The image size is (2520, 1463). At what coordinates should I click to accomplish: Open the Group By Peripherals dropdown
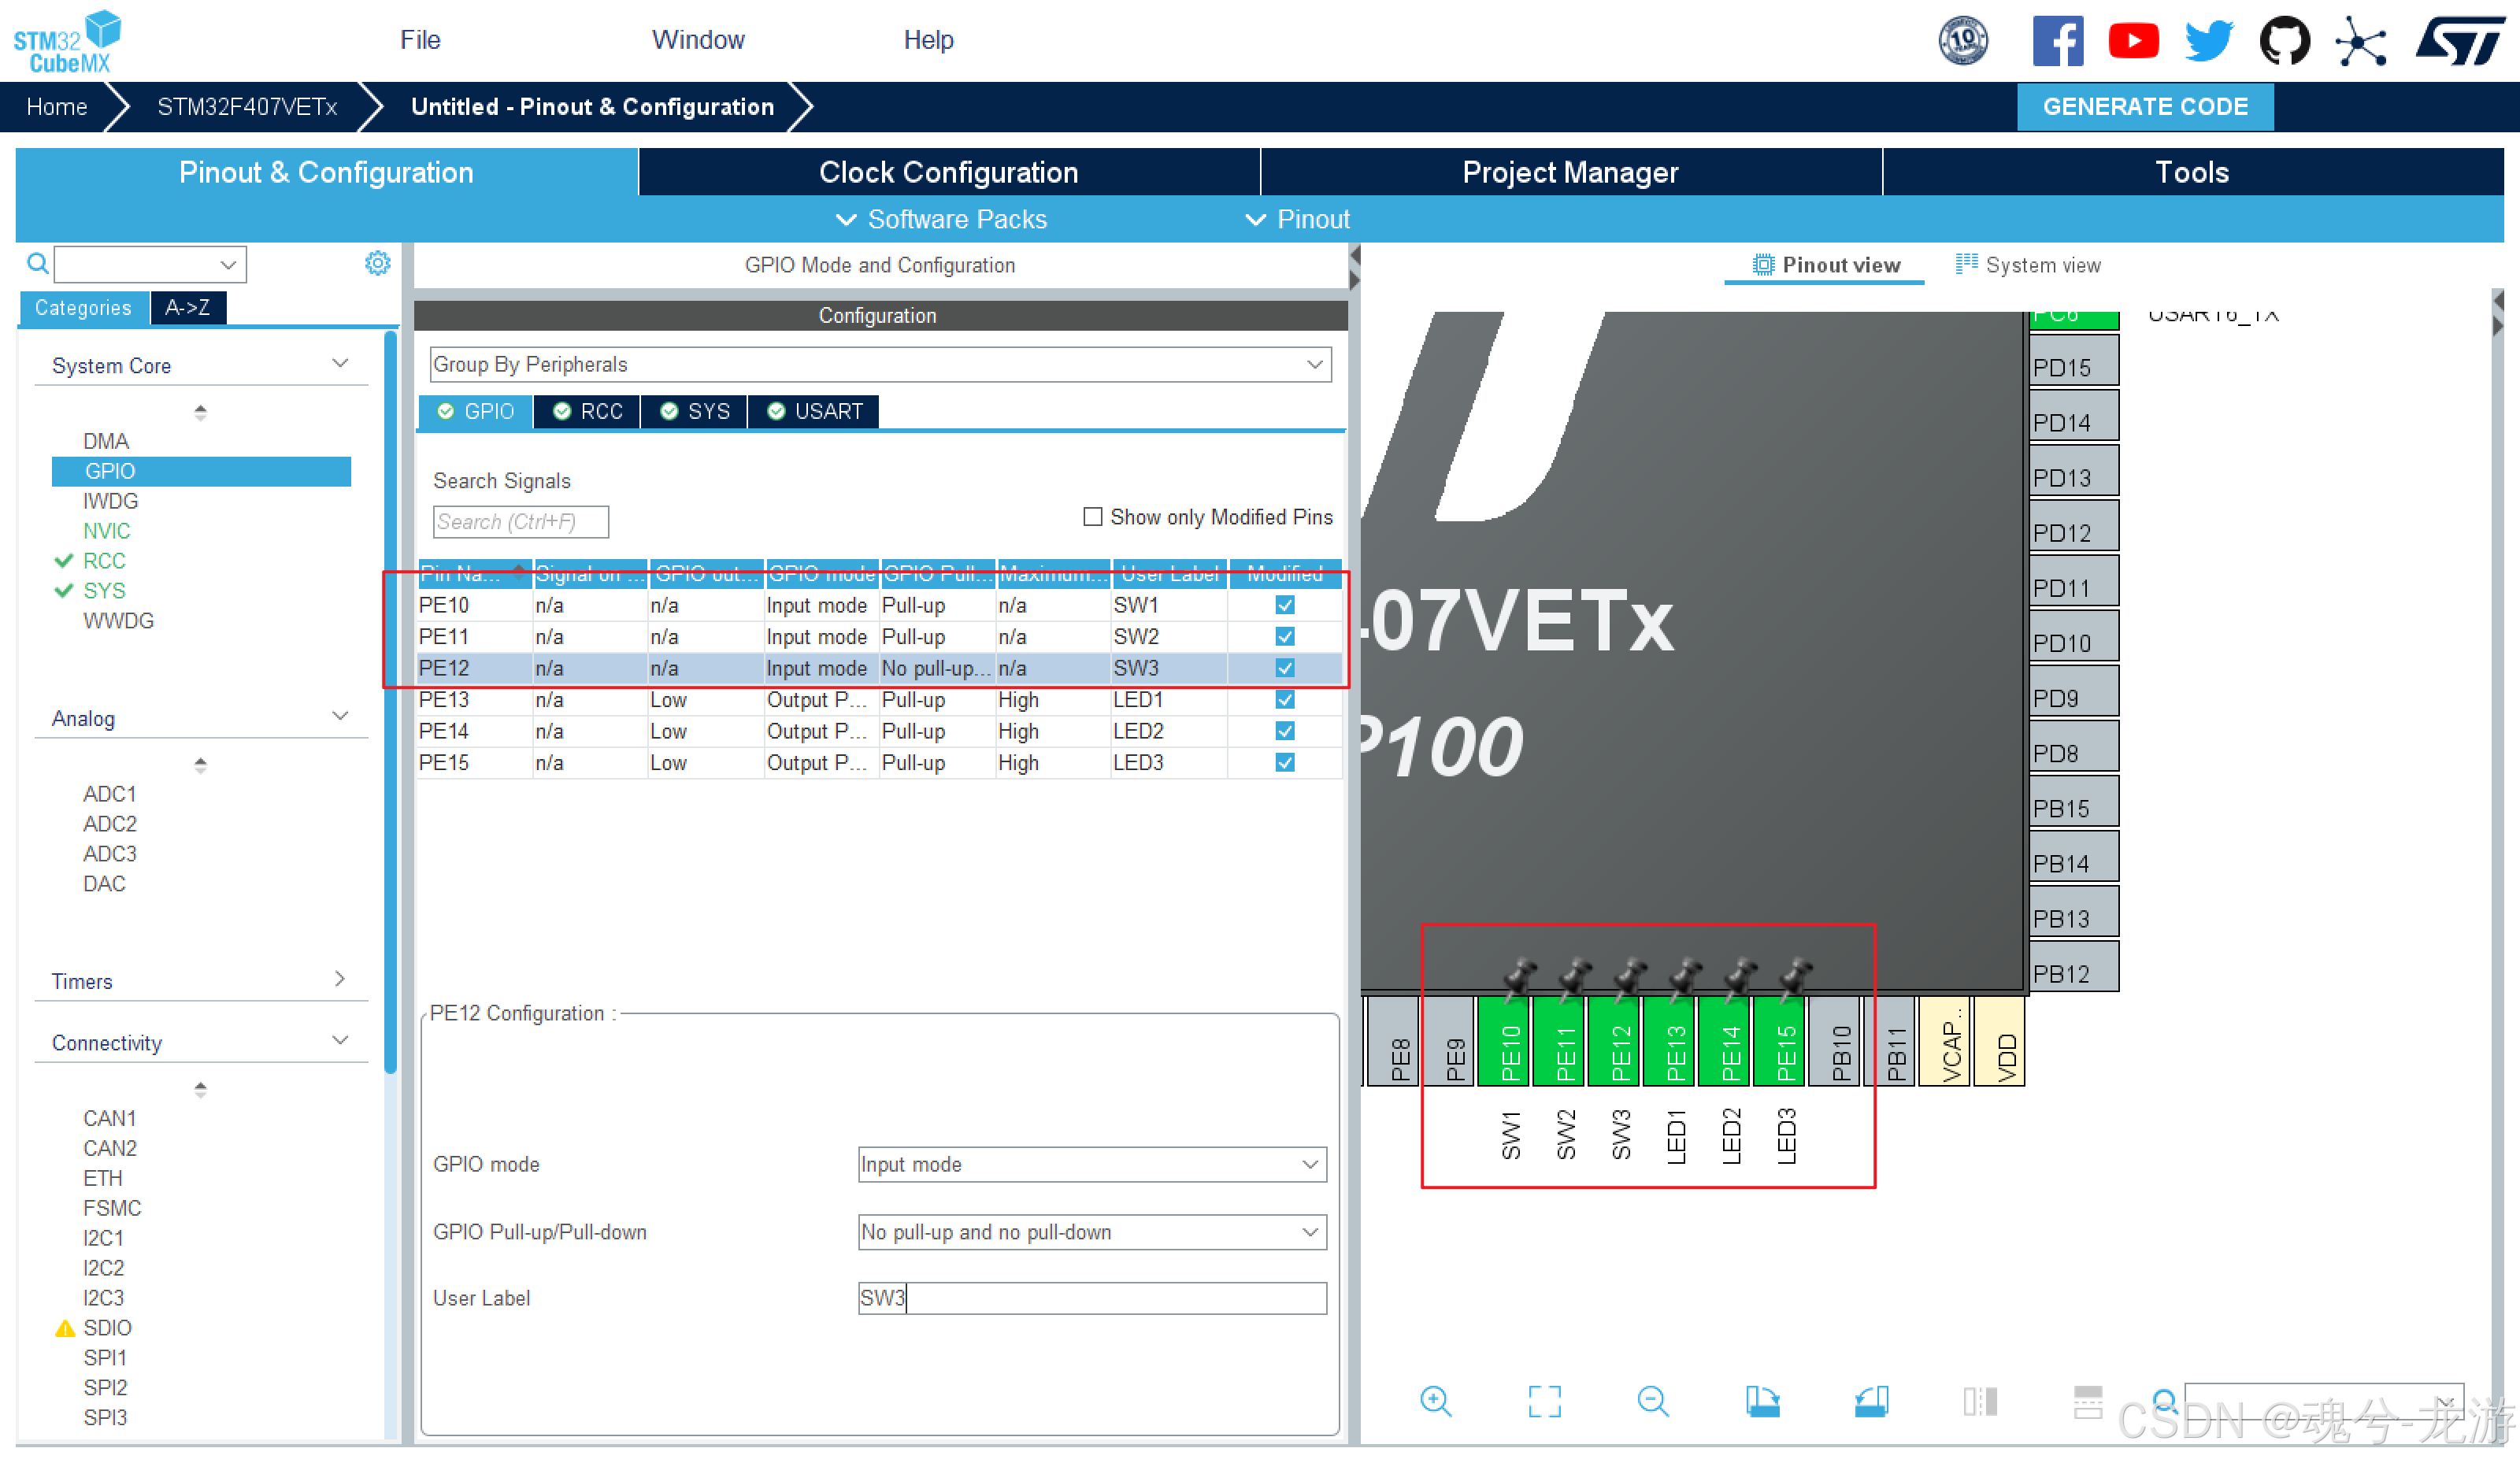880,364
